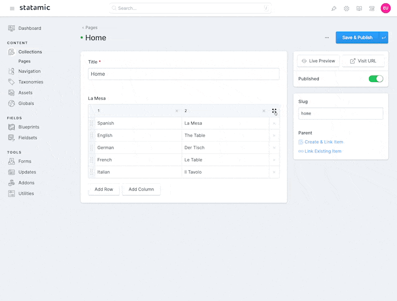Click the Navigation sidebar icon
The image size is (397, 301).
point(11,71)
